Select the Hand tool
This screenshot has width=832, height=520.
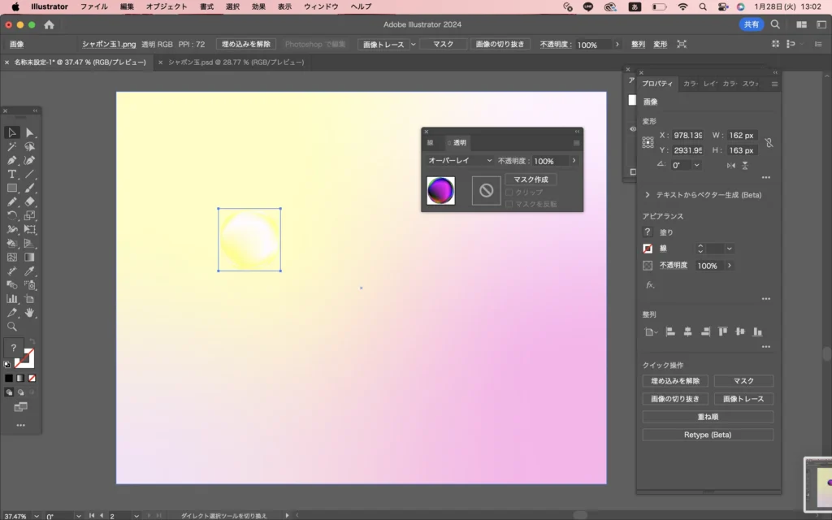click(29, 312)
